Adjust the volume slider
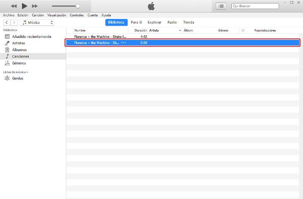The width and height of the screenshot is (303, 199). [x=78, y=6]
